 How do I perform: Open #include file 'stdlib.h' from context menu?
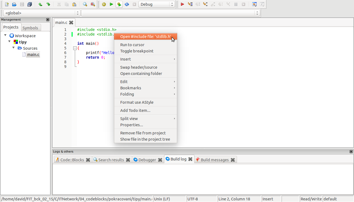(146, 36)
